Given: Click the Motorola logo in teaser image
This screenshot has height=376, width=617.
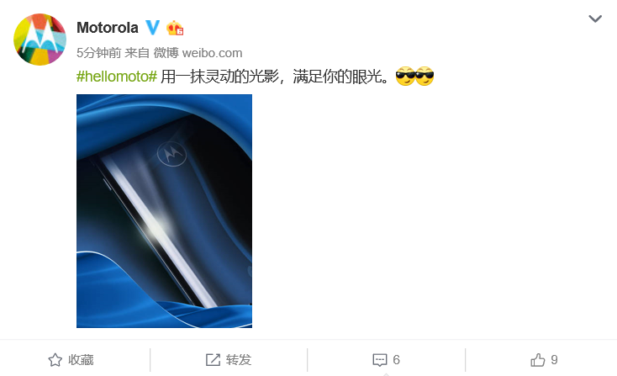Looking at the screenshot, I should pos(171,153).
